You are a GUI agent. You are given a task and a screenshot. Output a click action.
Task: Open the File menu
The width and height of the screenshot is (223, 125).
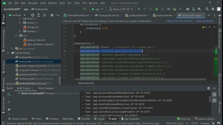(x=10, y=3)
